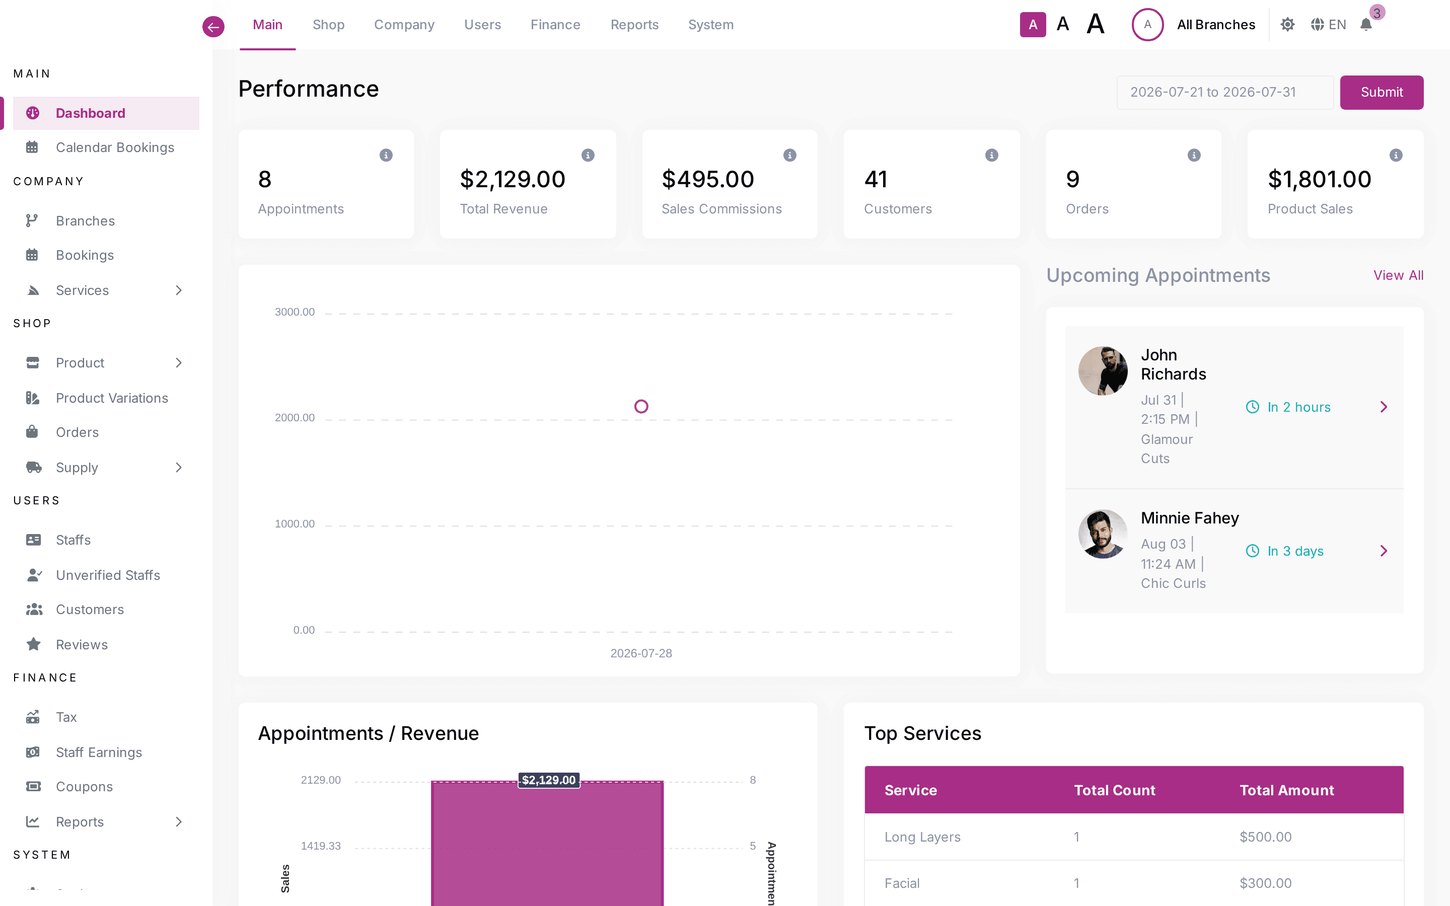Viewport: 1450px width, 906px height.
Task: Switch to the Main tab
Action: point(267,25)
